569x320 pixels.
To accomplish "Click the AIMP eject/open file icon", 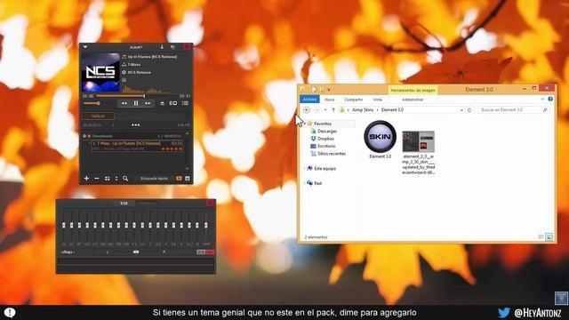I will (x=162, y=103).
